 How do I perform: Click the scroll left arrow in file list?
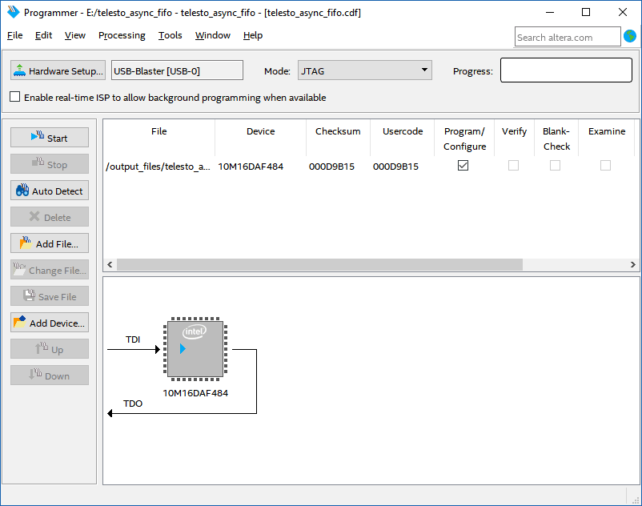(x=110, y=265)
